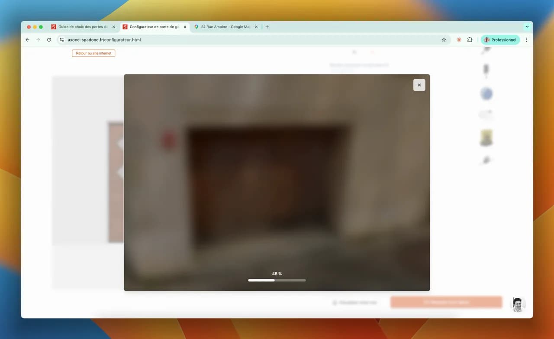554x339 pixels.
Task: Switch to Guide de choix des portes tab
Action: (x=83, y=27)
